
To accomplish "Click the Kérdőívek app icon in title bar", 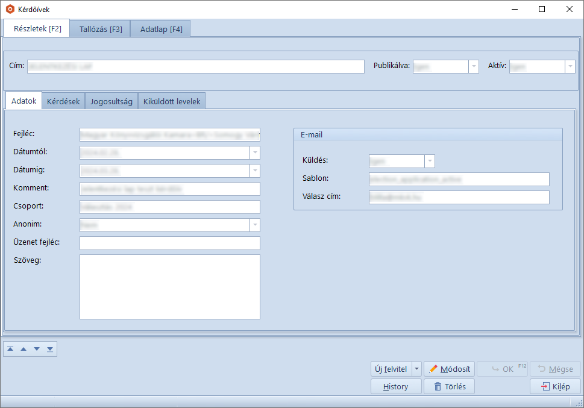I will coord(10,10).
